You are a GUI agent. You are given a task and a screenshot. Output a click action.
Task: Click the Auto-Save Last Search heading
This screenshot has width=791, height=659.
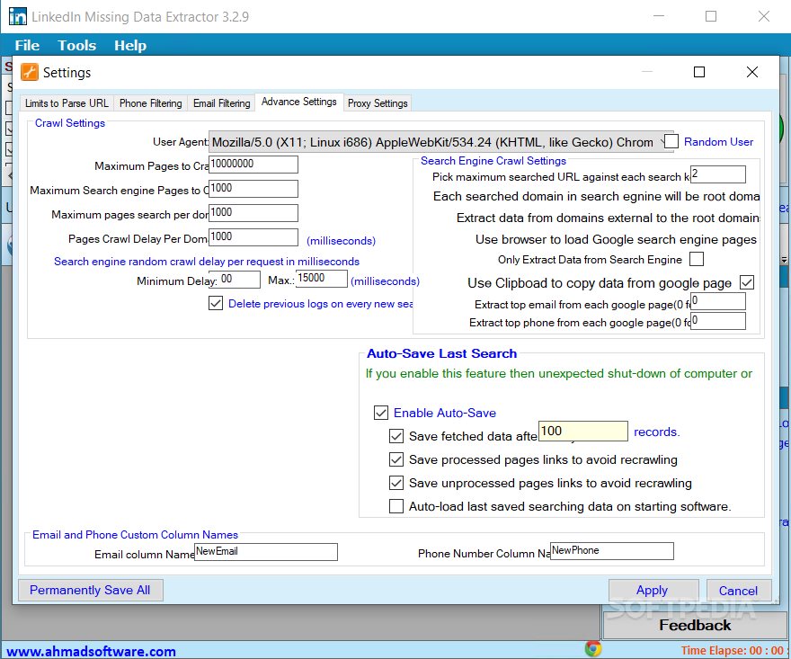click(441, 353)
